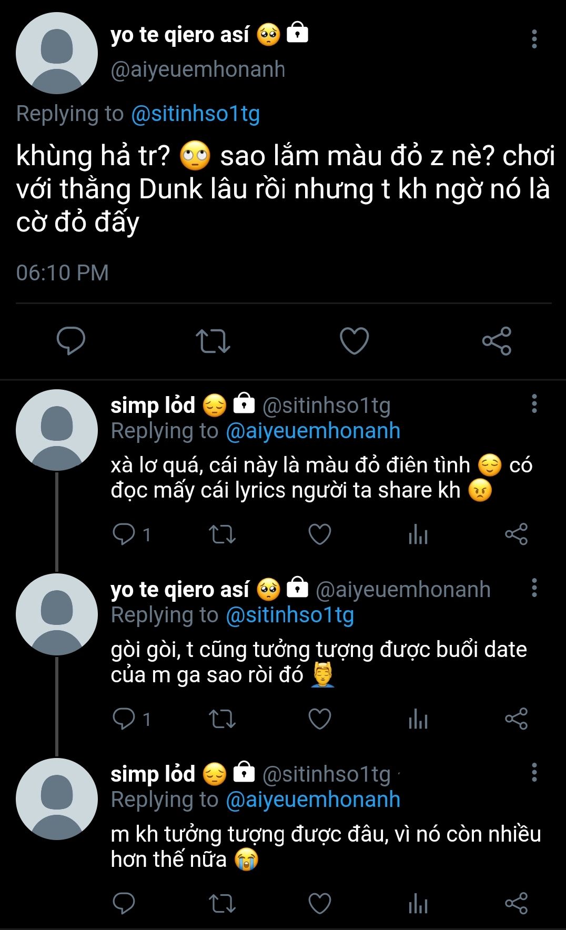Click the retweet icon under main tweet
Viewport: 566px width, 930px height.
pos(213,340)
